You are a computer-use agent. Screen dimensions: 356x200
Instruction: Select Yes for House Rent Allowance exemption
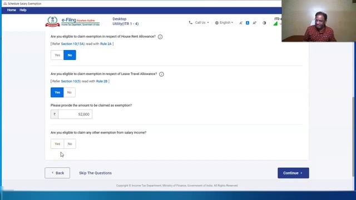click(57, 55)
